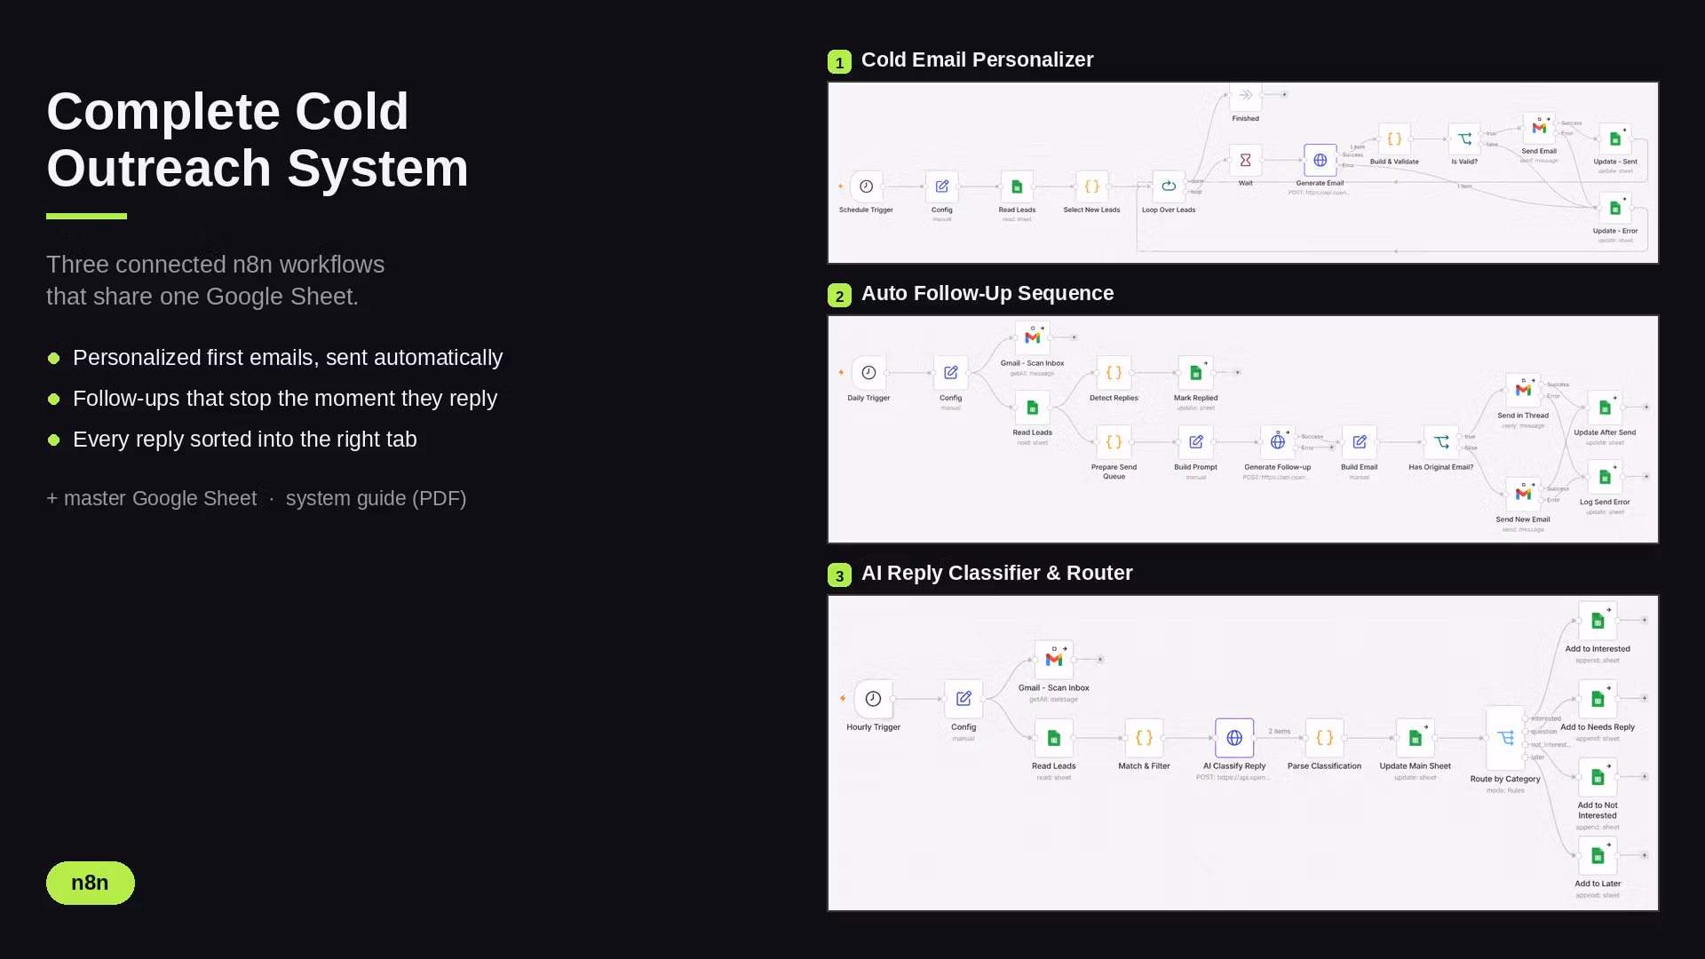Open the Add to Needs Reply node
Screen dimensions: 1705x959
(1598, 700)
